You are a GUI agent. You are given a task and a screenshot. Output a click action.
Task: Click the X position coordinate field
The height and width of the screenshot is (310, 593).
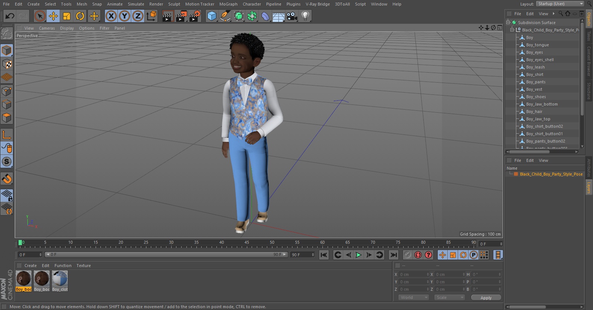[414, 274]
